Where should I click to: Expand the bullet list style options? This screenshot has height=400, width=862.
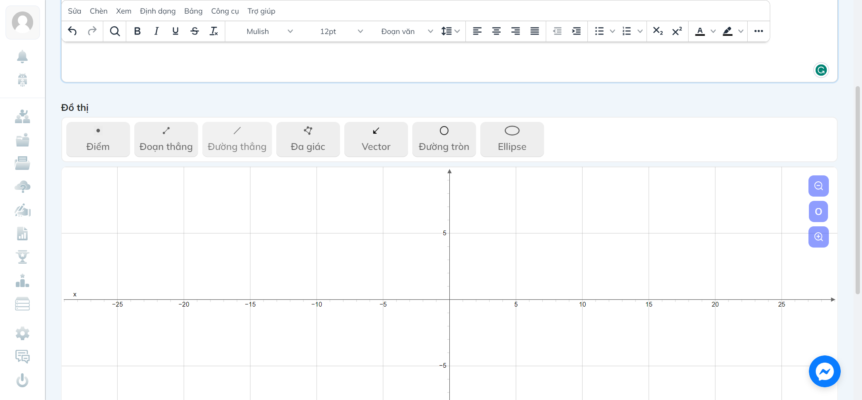[612, 31]
